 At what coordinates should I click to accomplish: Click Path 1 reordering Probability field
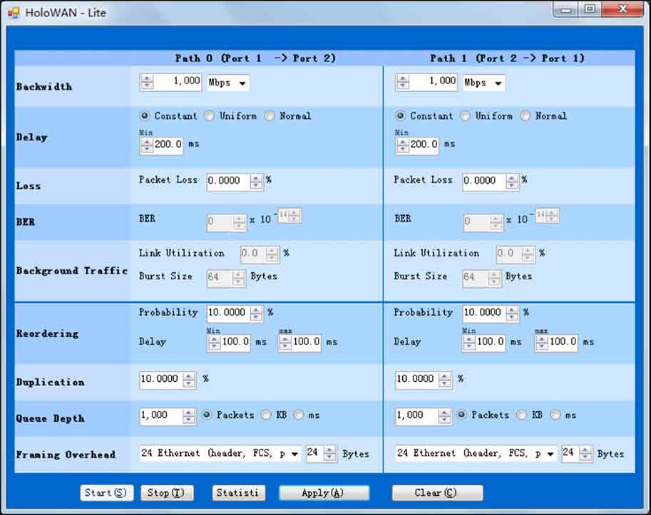click(x=484, y=313)
